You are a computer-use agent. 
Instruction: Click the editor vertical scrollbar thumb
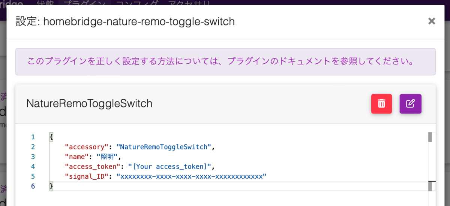click(x=430, y=137)
